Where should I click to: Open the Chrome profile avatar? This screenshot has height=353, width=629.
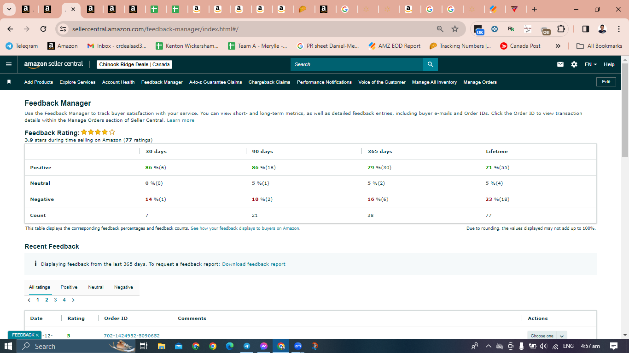pos(602,29)
